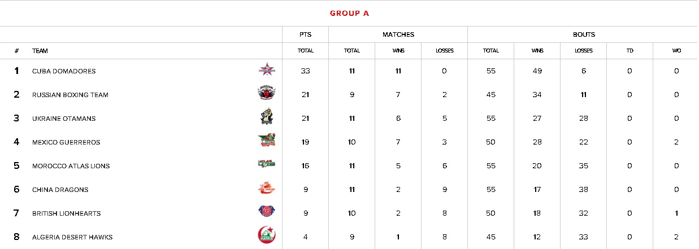Open the Russian Boxing Team name

[70, 95]
